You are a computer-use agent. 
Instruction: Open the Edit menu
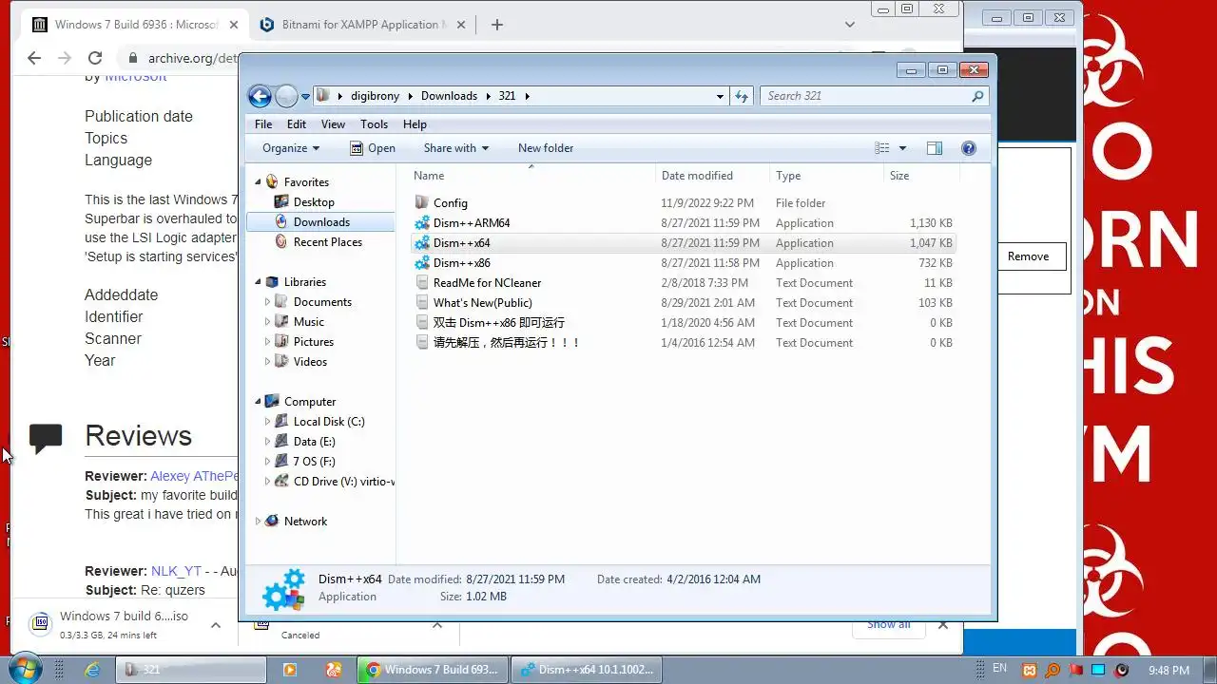click(x=297, y=124)
